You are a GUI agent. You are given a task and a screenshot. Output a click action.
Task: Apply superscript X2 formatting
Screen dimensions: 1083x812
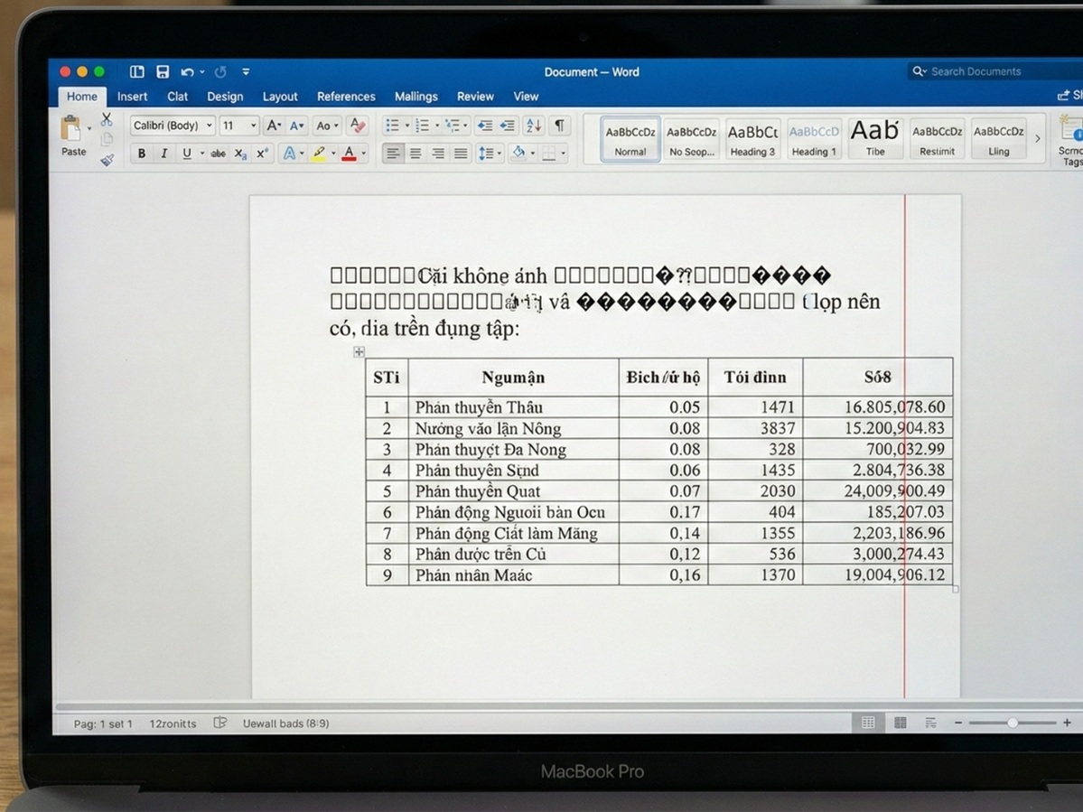click(x=263, y=154)
